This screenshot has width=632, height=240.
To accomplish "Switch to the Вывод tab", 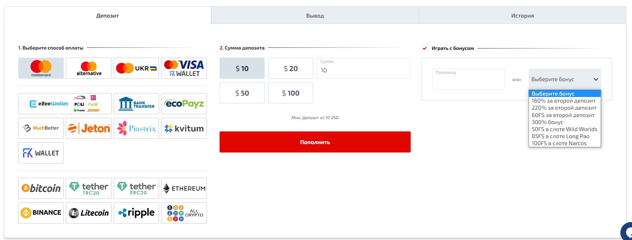I will (315, 15).
